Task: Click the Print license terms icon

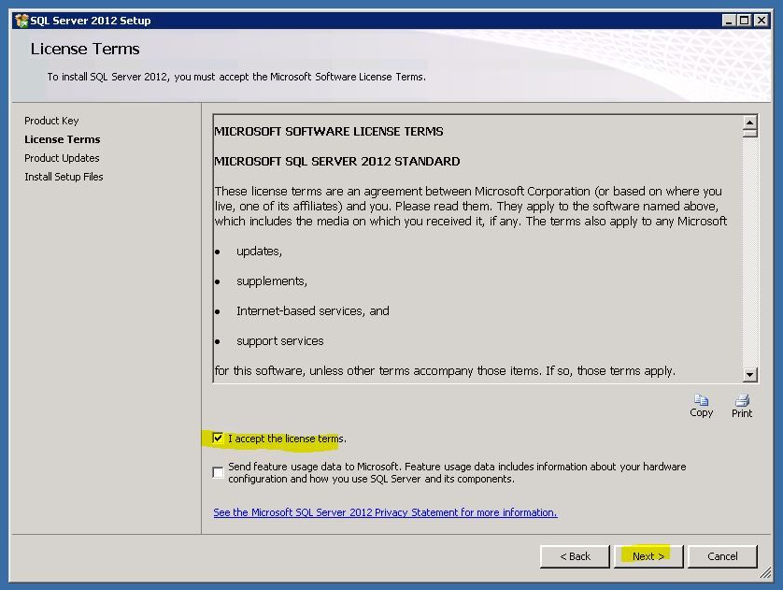Action: coord(742,400)
